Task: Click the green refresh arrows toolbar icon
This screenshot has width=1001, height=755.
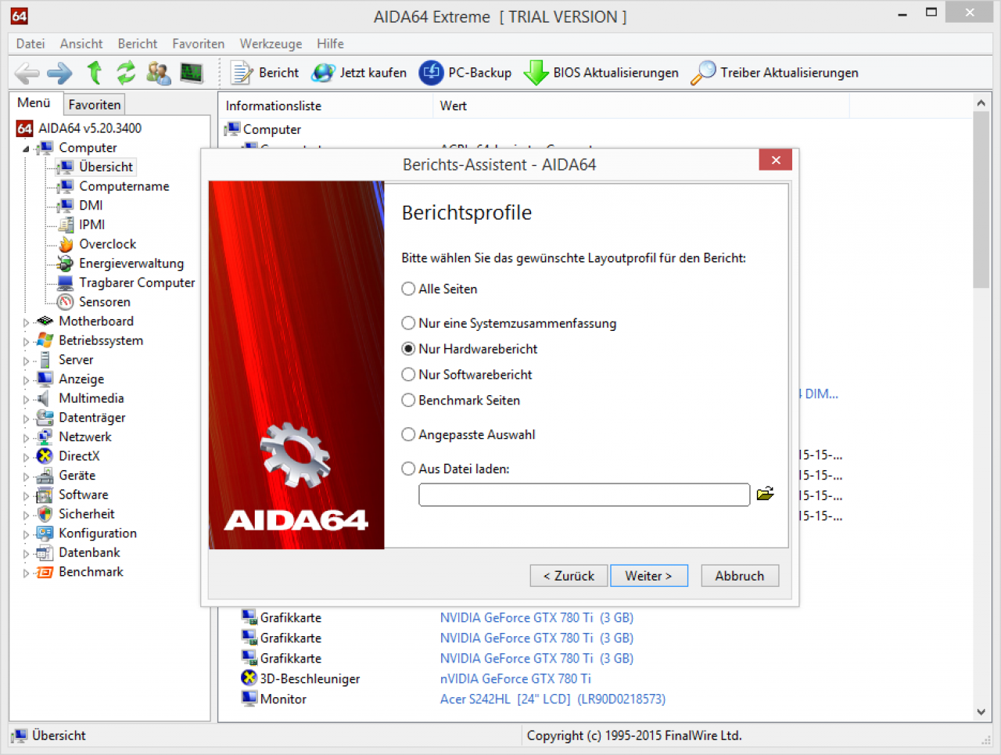Action: pyautogui.click(x=126, y=73)
